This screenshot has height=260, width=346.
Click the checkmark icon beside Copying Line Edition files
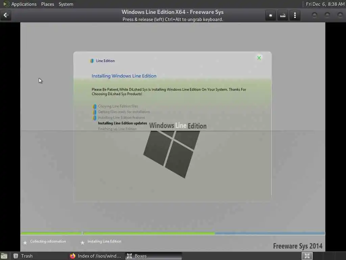tap(95, 106)
